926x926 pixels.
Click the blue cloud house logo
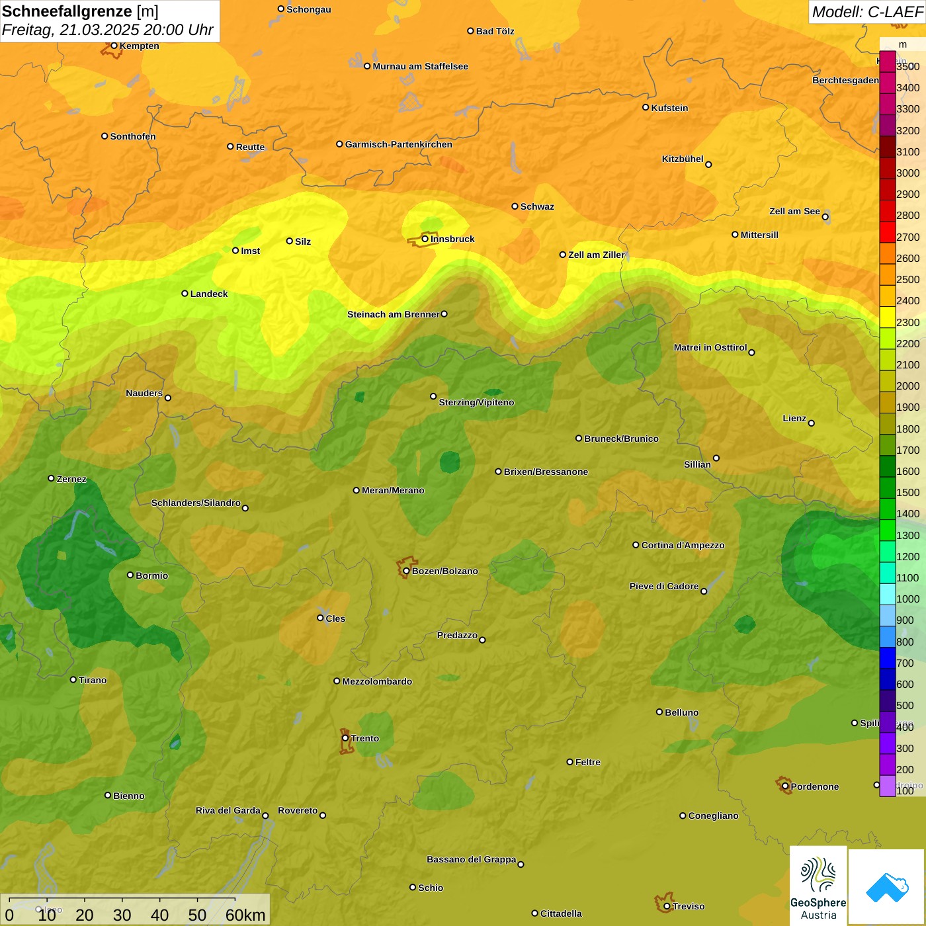coord(887,887)
